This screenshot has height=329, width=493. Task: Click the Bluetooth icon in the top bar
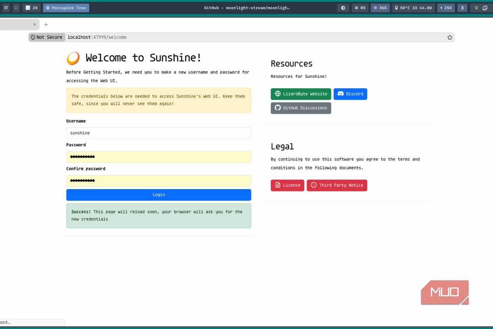coord(462,8)
